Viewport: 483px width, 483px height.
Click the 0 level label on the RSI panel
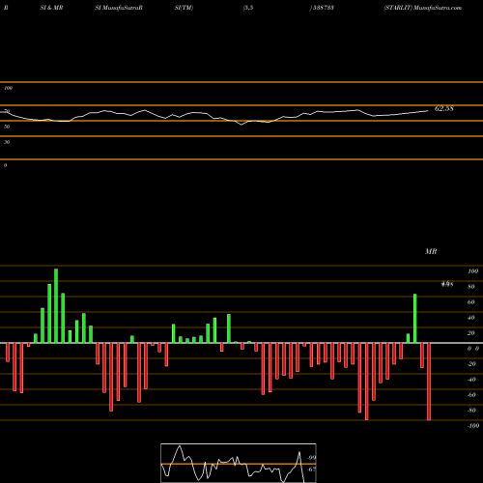(5, 165)
